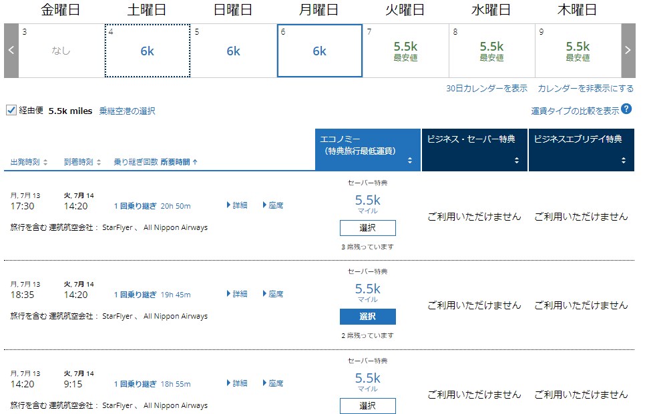Viewport: 649px width, 414px height.
Task: Open fare type comparison help icon
Action: (627, 109)
